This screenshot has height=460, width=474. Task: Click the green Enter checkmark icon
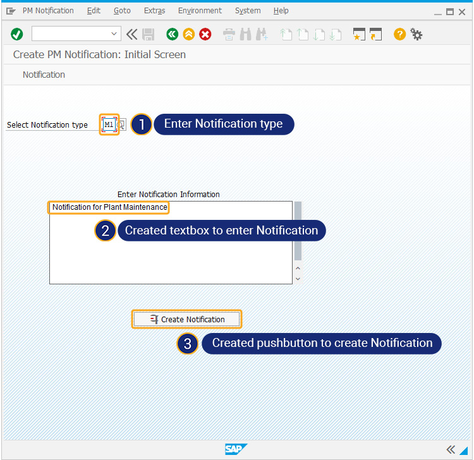click(16, 34)
